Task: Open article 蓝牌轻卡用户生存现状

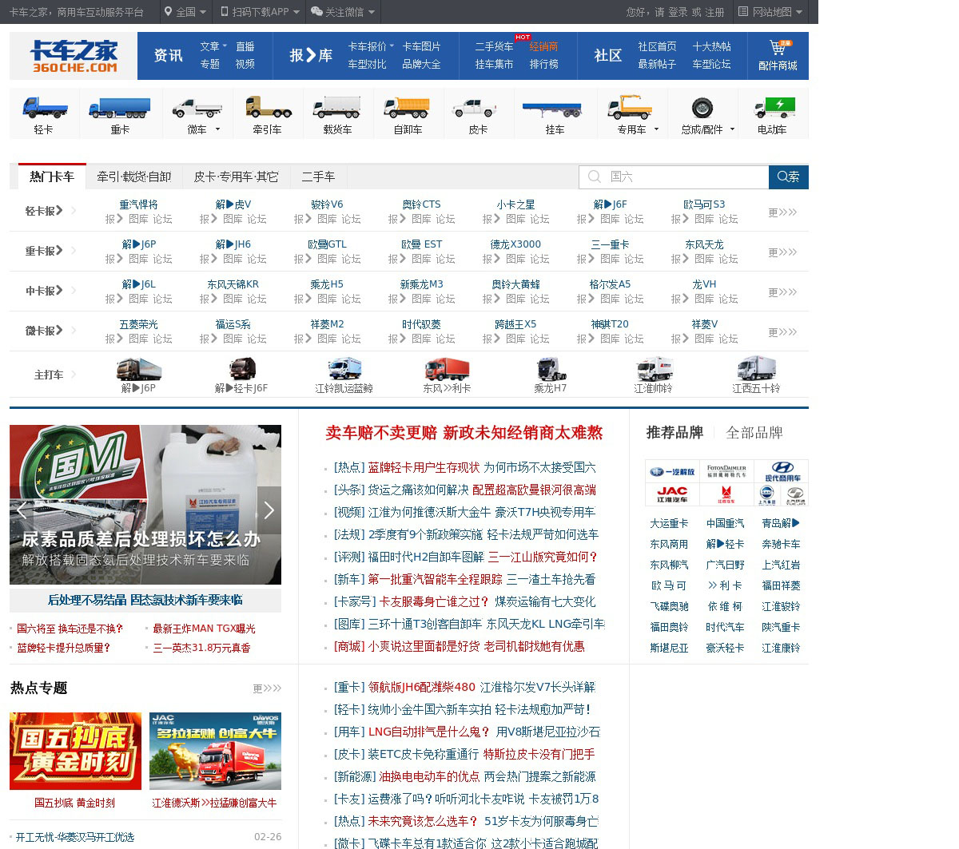Action: click(424, 467)
